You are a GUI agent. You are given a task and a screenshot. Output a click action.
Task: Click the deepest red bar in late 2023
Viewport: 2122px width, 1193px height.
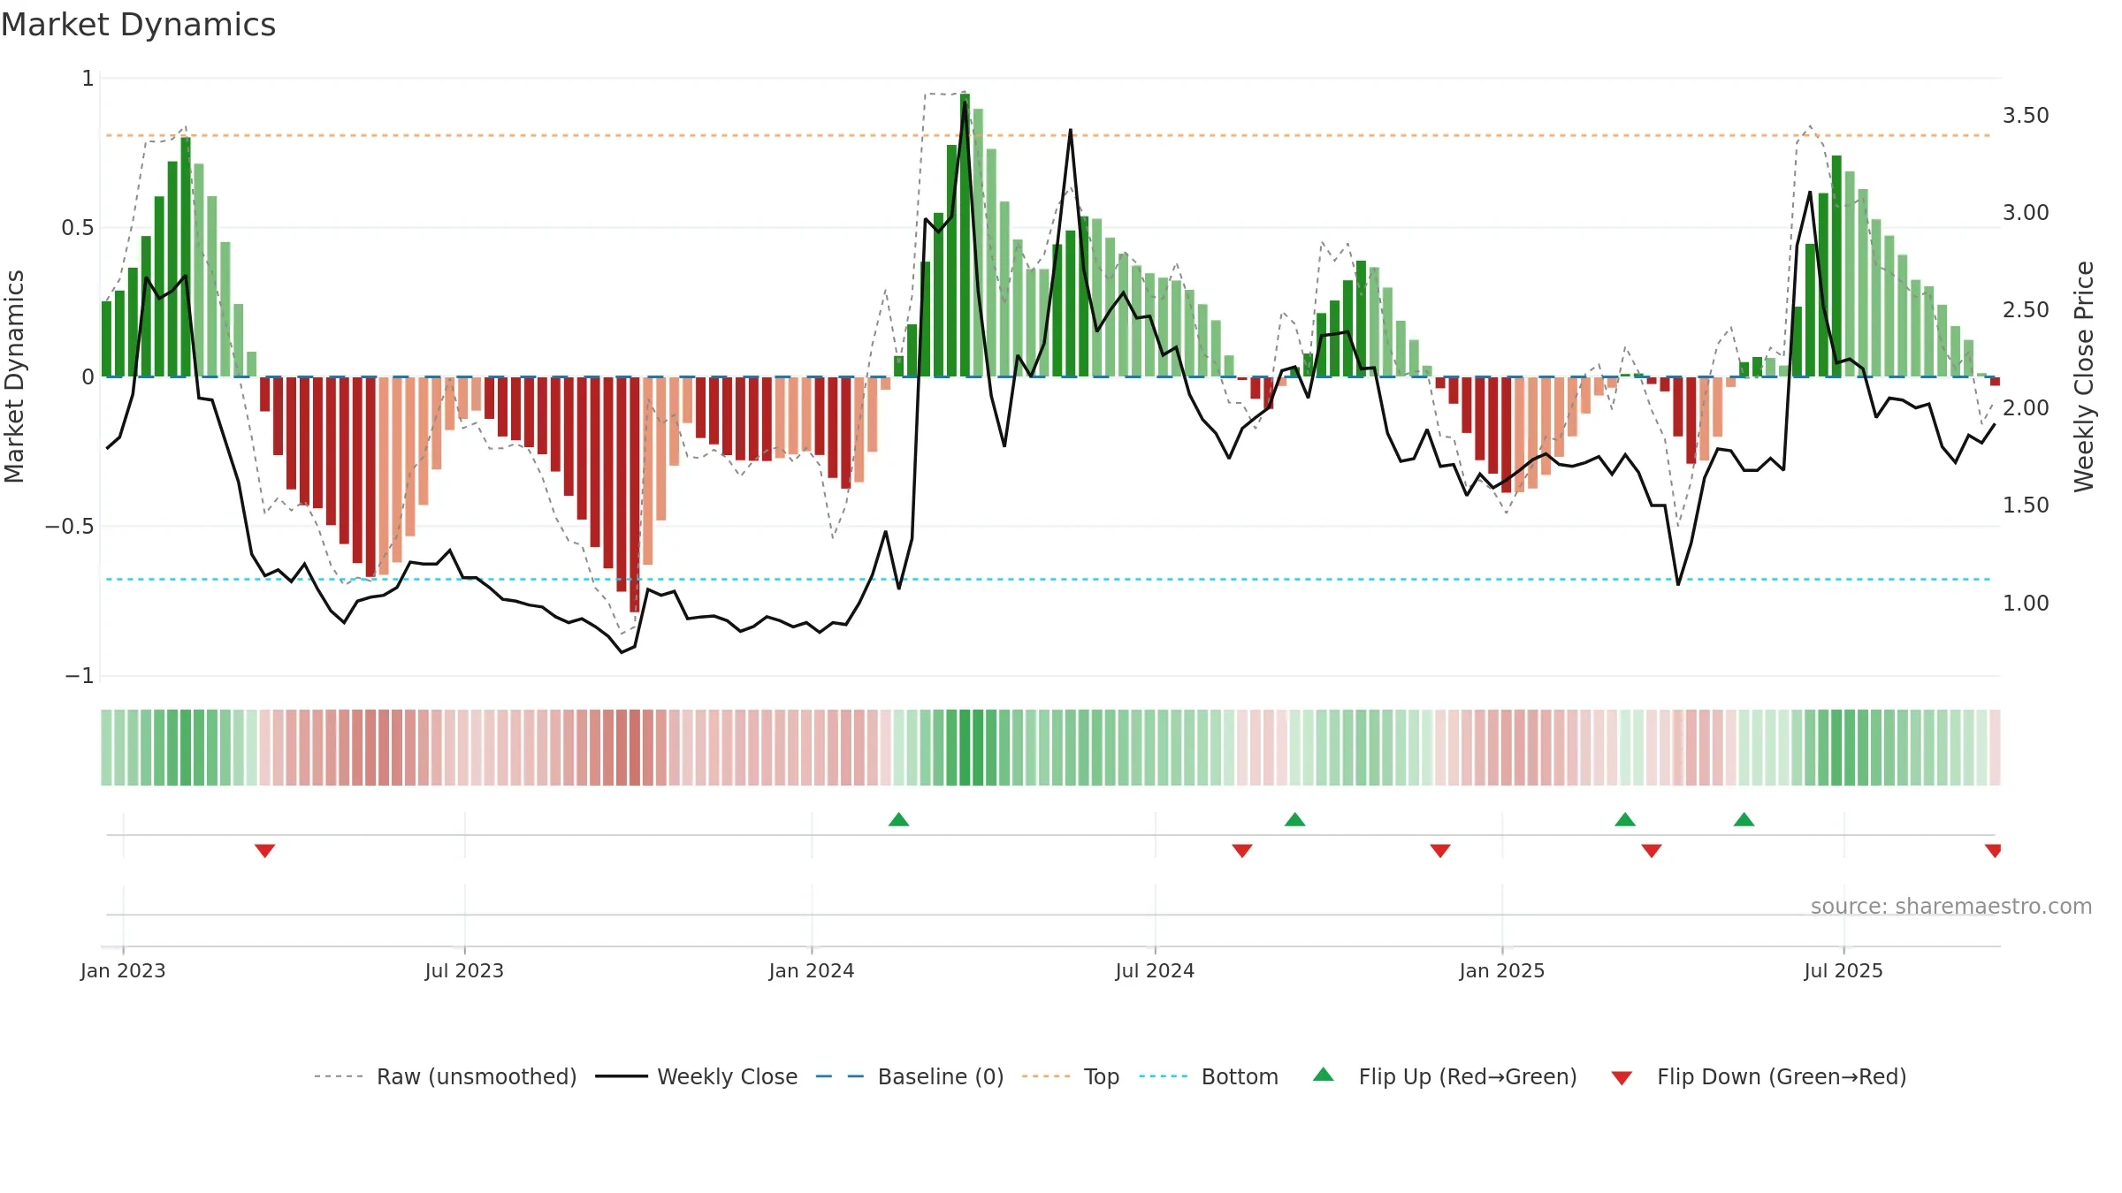[x=634, y=495]
